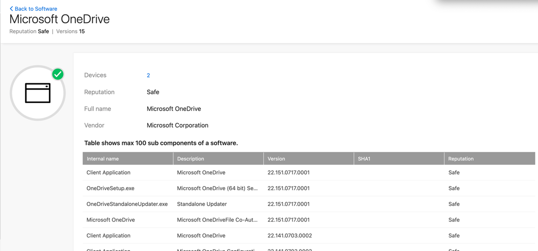
Task: Click version 22.141.0703.0002 in the Client Application row
Action: coord(289,235)
